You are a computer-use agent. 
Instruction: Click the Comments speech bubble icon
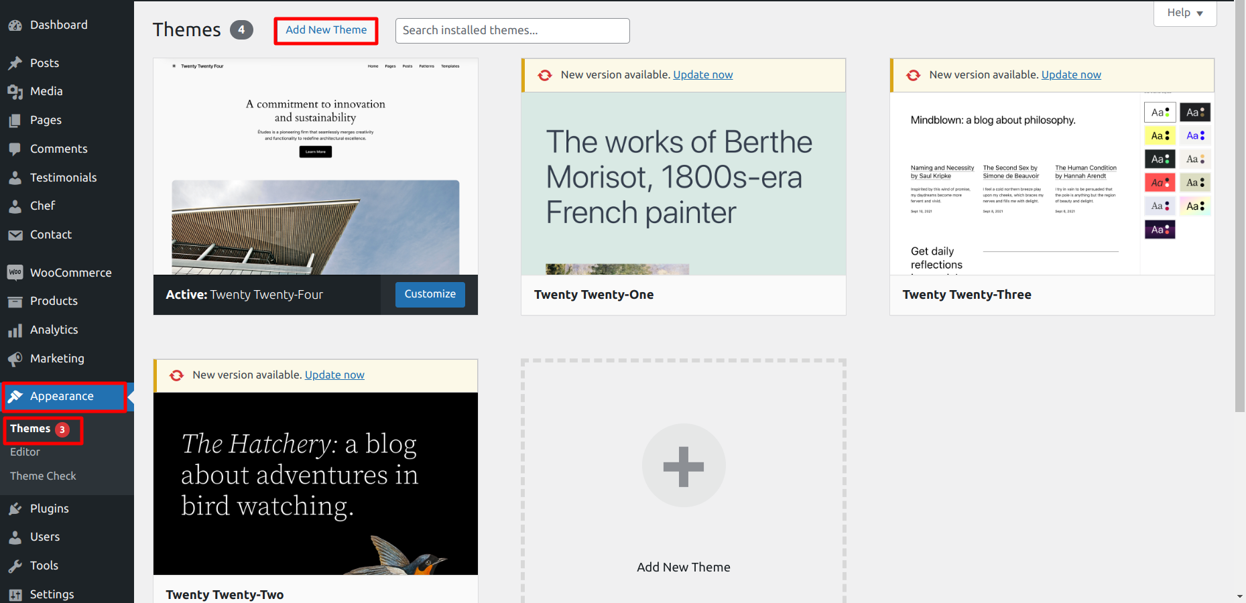pos(15,149)
